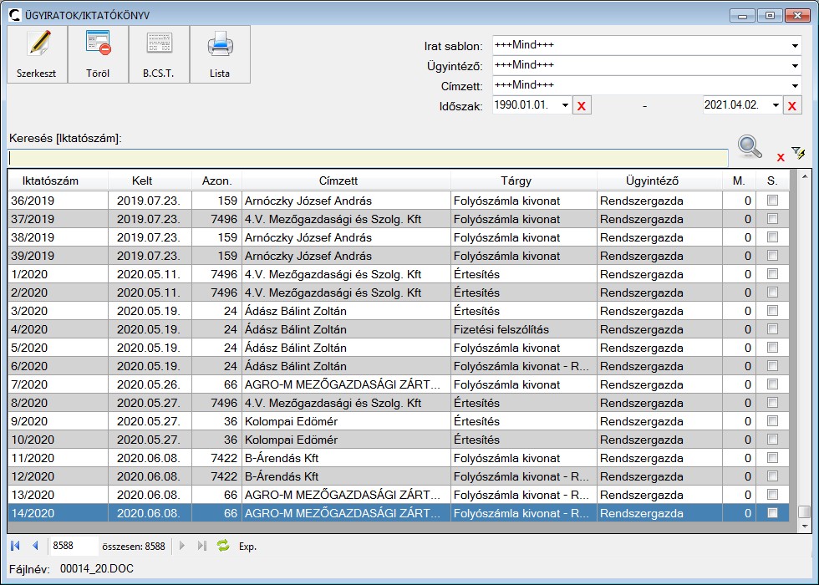Clear the search with the red X icon
Screen dimensions: 819x585
tap(781, 157)
